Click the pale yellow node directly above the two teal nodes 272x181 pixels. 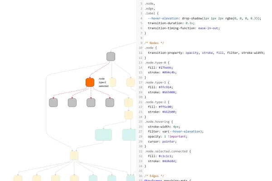point(129,115)
